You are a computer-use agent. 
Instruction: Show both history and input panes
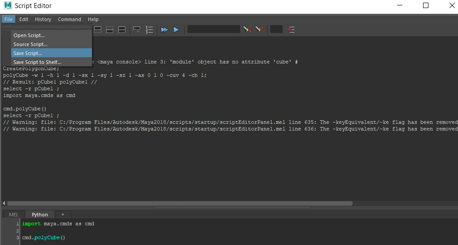tap(122, 30)
